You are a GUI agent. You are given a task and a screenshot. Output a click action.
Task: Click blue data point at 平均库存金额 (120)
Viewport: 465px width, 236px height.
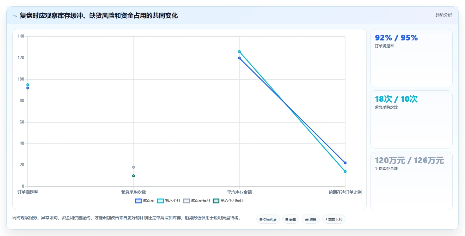pos(239,58)
